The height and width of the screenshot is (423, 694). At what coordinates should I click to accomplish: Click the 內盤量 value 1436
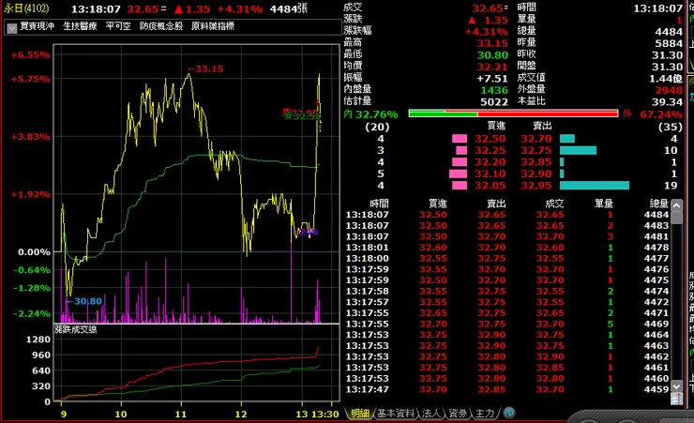(x=494, y=90)
